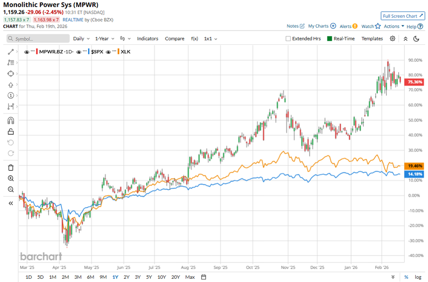
Task: Select the line drawing tool
Action: [11, 52]
